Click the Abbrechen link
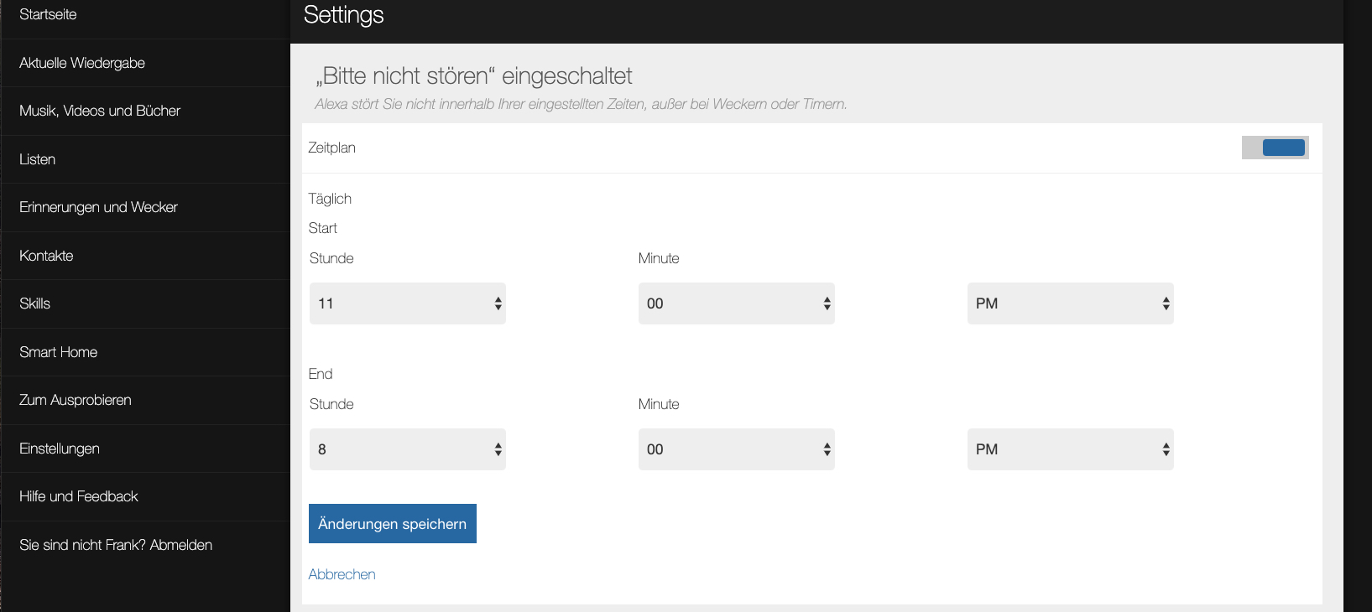The width and height of the screenshot is (1372, 612). pyautogui.click(x=342, y=574)
